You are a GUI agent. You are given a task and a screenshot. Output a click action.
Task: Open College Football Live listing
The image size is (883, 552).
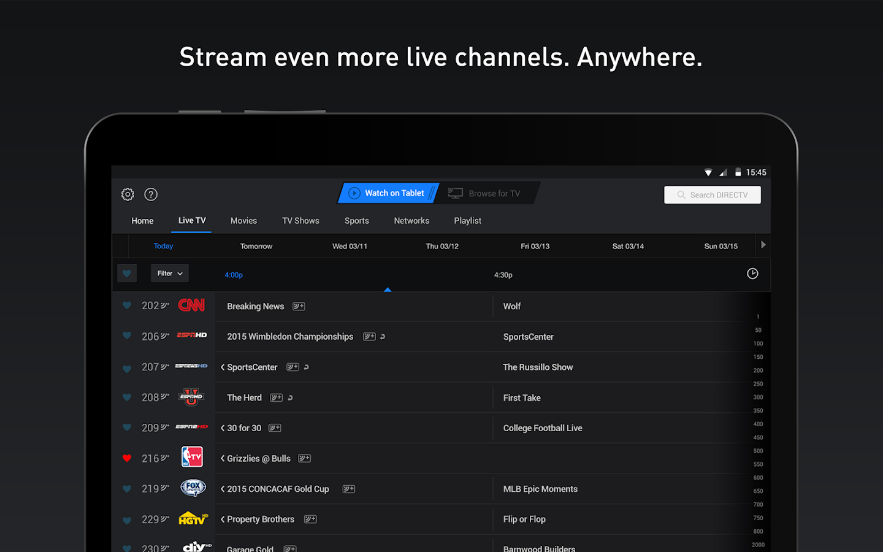tap(543, 428)
